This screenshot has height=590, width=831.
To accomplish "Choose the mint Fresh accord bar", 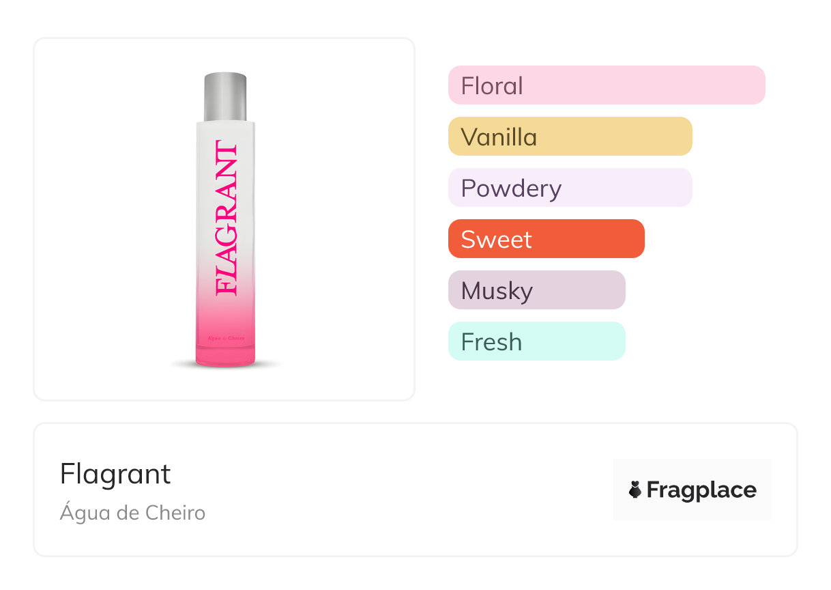I will click(x=536, y=341).
